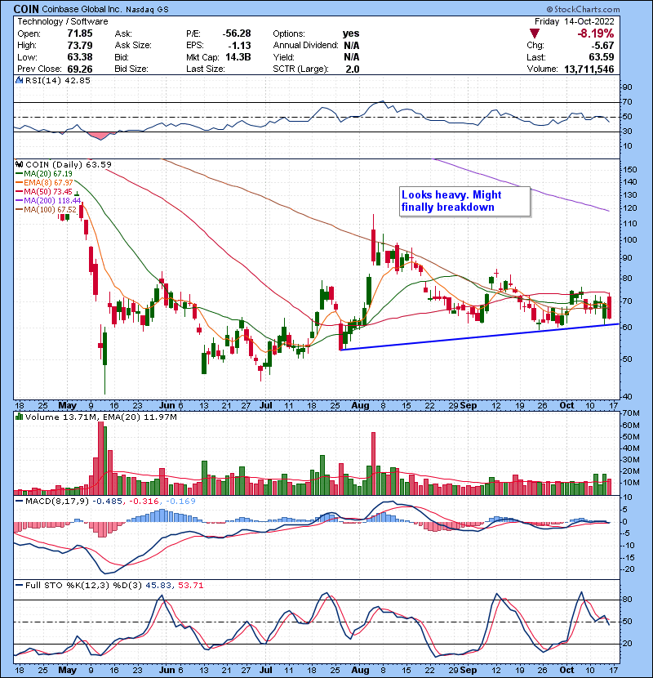Click the SCTR (Large) value 2.0
Screen dimensions: 653x678
coord(353,69)
